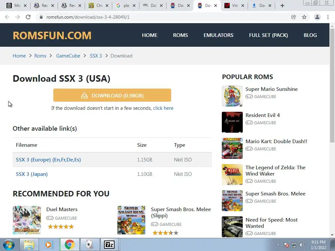
Task: Click the Home breadcrumb link
Action: coord(19,56)
